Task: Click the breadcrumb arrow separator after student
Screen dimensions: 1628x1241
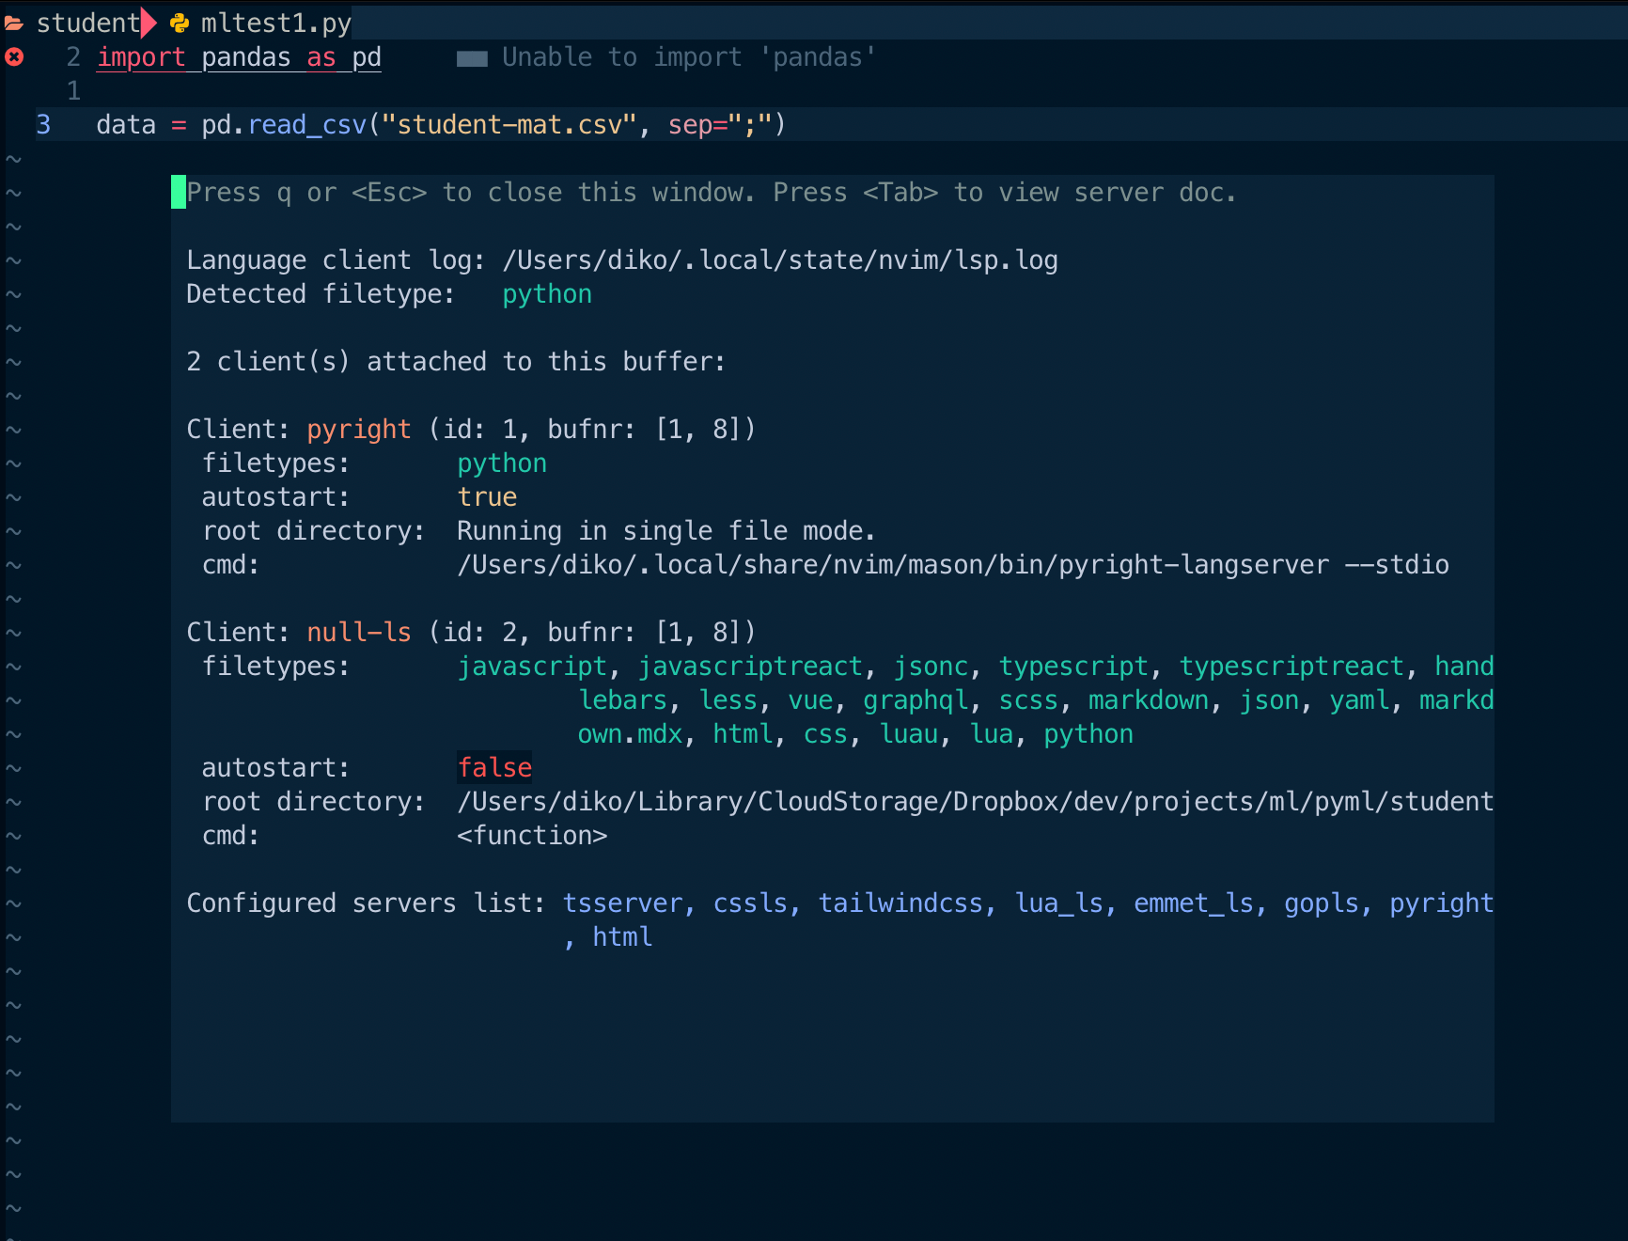Action: tap(149, 23)
